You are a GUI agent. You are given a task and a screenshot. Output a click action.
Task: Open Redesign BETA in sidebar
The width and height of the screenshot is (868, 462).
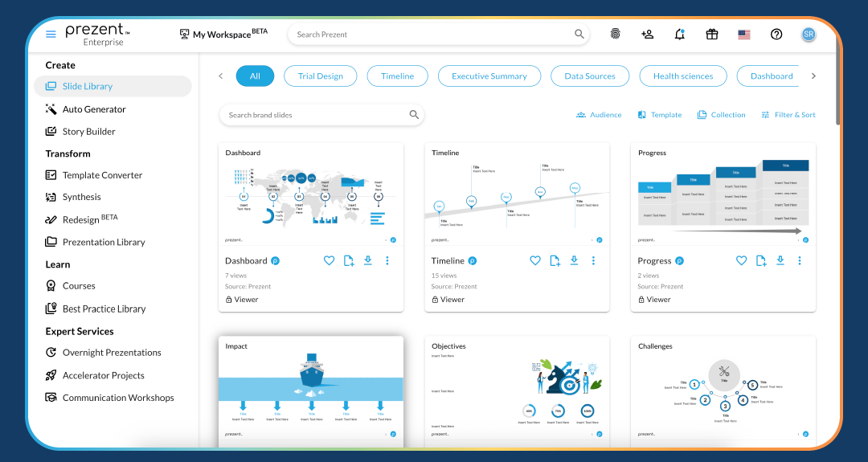tap(81, 219)
